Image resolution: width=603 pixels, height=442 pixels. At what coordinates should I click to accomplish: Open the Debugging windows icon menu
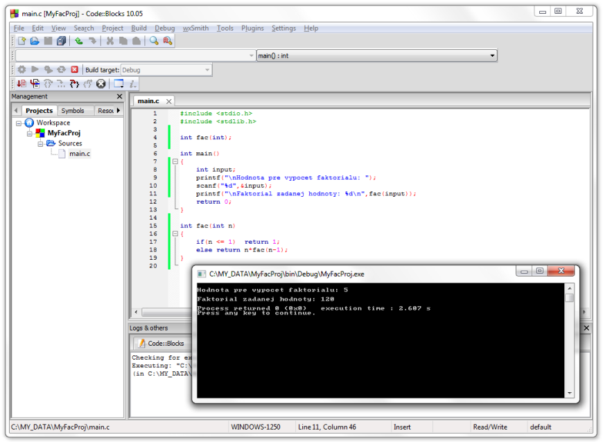coord(119,83)
